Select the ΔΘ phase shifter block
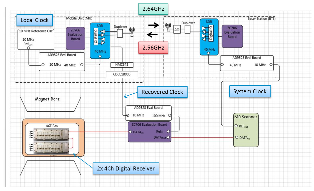The height and width of the screenshot is (191, 314). (x=177, y=30)
